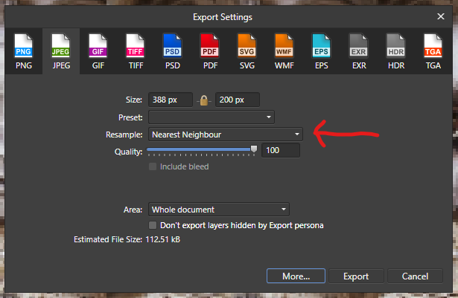Viewport: 458px width, 298px height.
Task: Open the Resample dropdown set to Nearest Neighbour
Action: click(226, 135)
